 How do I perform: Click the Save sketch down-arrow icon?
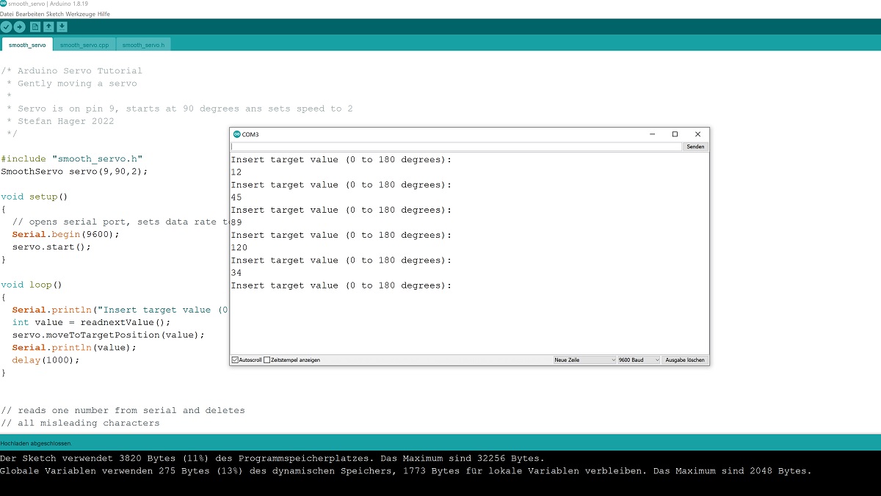coord(62,27)
